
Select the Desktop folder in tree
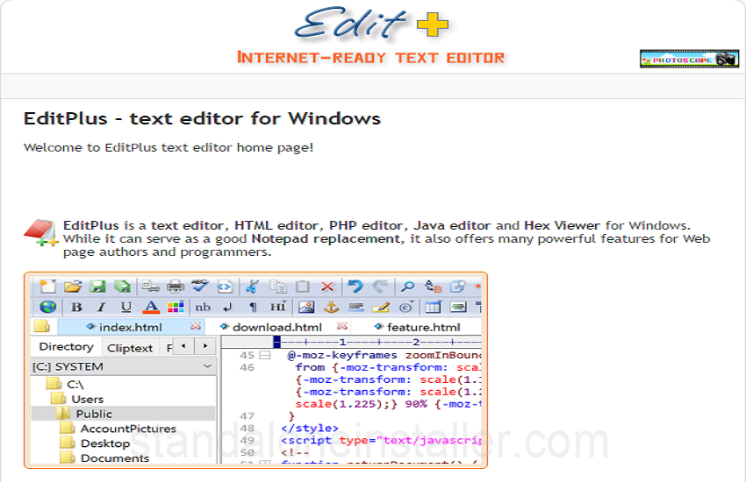(95, 443)
